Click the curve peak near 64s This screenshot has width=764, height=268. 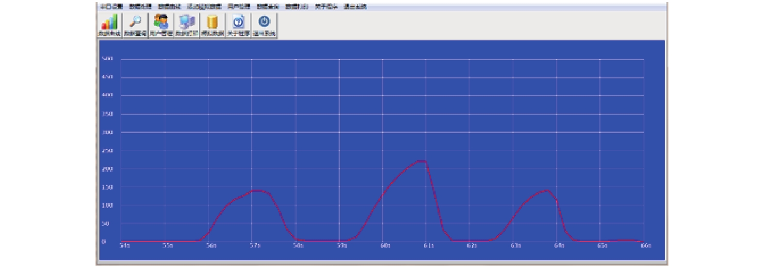point(547,191)
